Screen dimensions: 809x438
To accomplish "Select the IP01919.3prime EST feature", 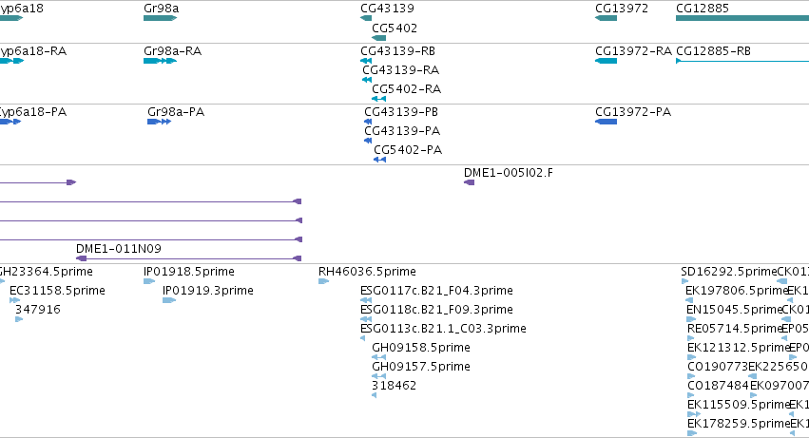I will [x=169, y=300].
